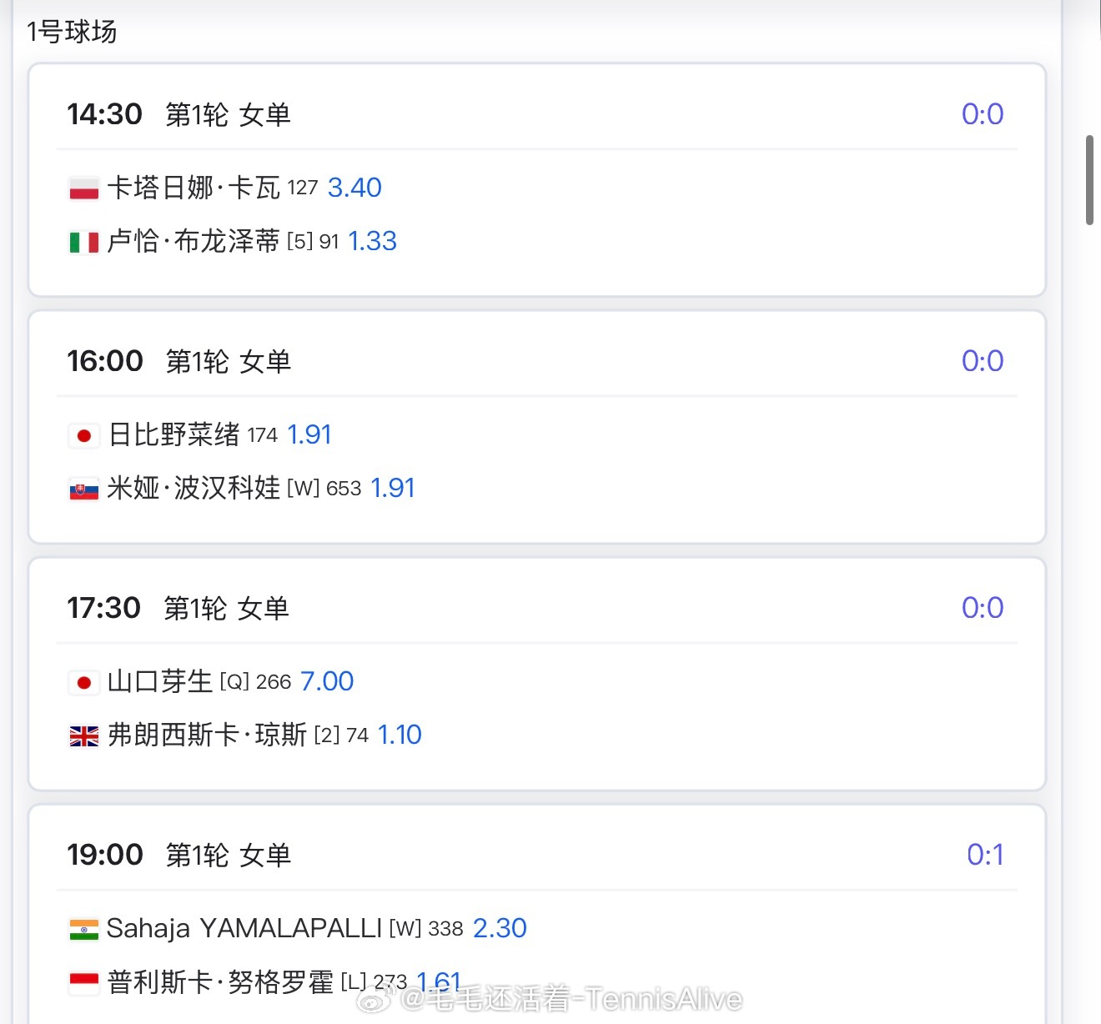The width and height of the screenshot is (1101, 1024).
Task: Select odds 1.10 for 弗朗西斯卡·琼斯
Action: coord(400,735)
